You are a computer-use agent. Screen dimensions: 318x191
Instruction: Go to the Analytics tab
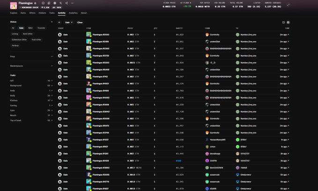point(73,13)
